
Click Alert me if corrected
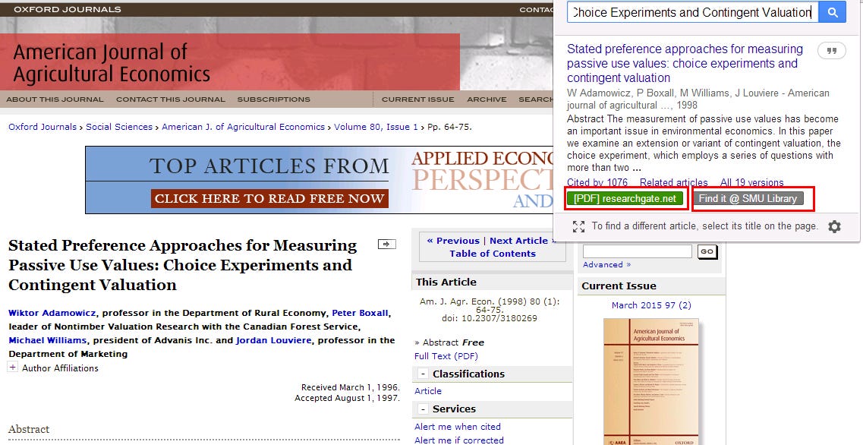click(459, 440)
